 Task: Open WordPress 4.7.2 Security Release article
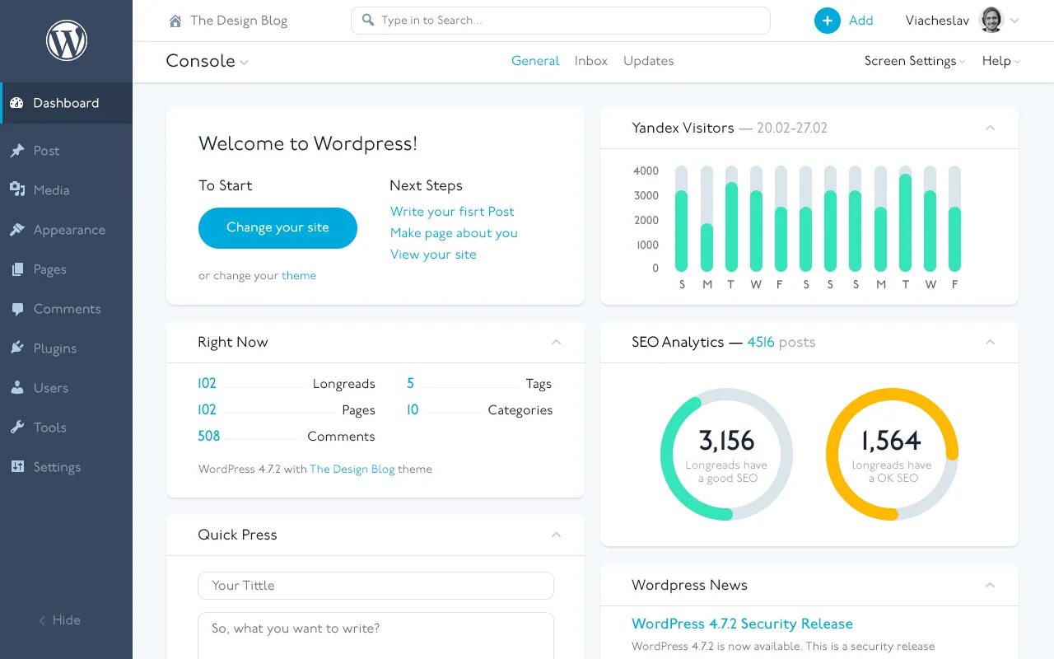pos(742,624)
